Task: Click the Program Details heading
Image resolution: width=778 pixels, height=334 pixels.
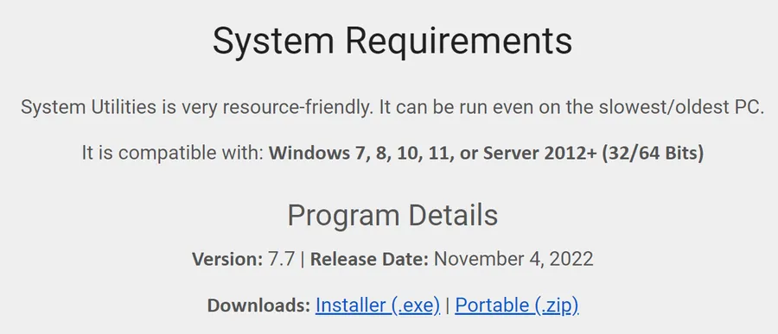Action: [x=392, y=216]
